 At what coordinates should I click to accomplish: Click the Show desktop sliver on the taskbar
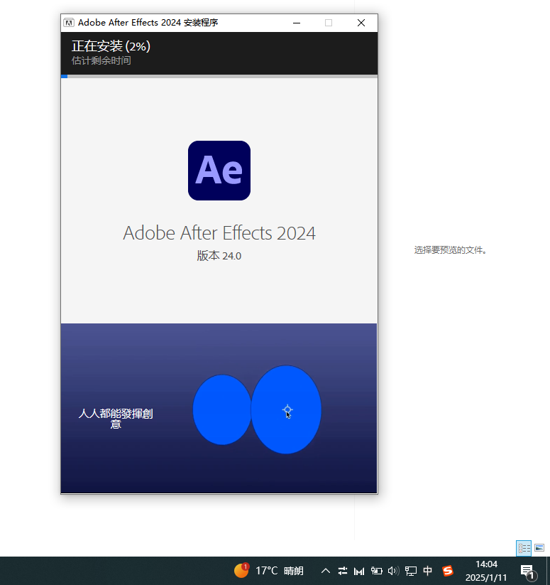coord(548,571)
